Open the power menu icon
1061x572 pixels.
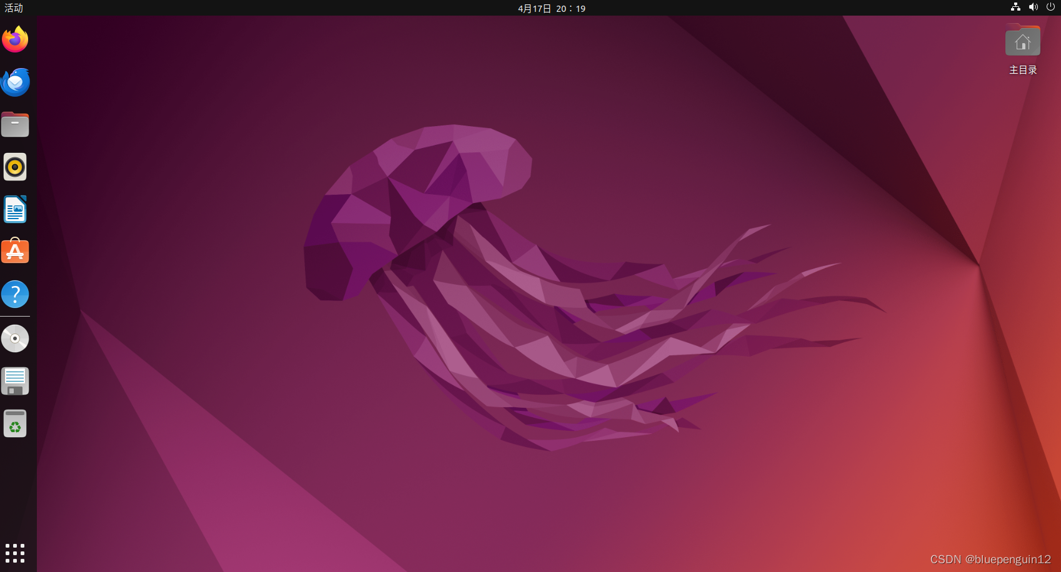coord(1050,7)
